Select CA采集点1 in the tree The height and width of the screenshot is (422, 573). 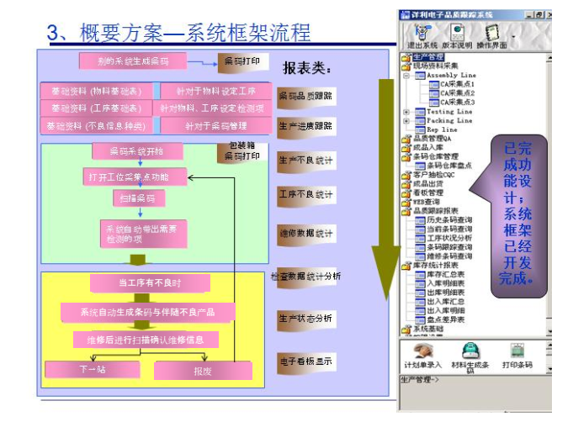coord(458,85)
